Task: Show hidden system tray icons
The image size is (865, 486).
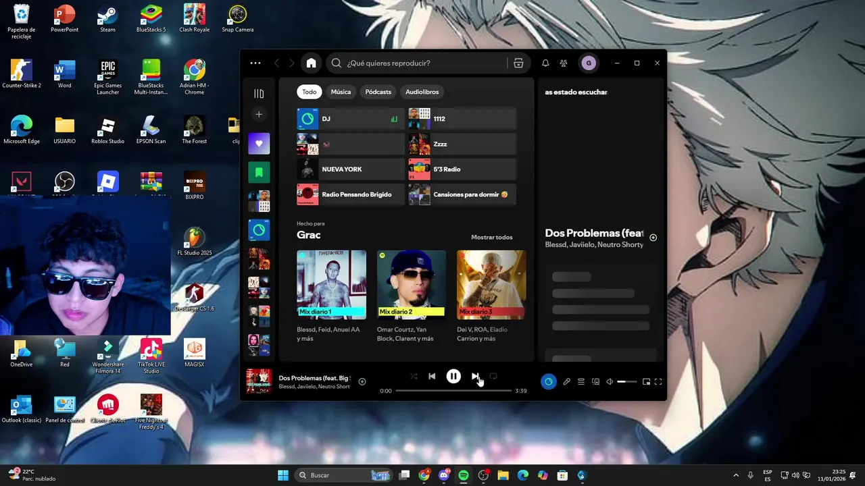Action: tap(736, 475)
